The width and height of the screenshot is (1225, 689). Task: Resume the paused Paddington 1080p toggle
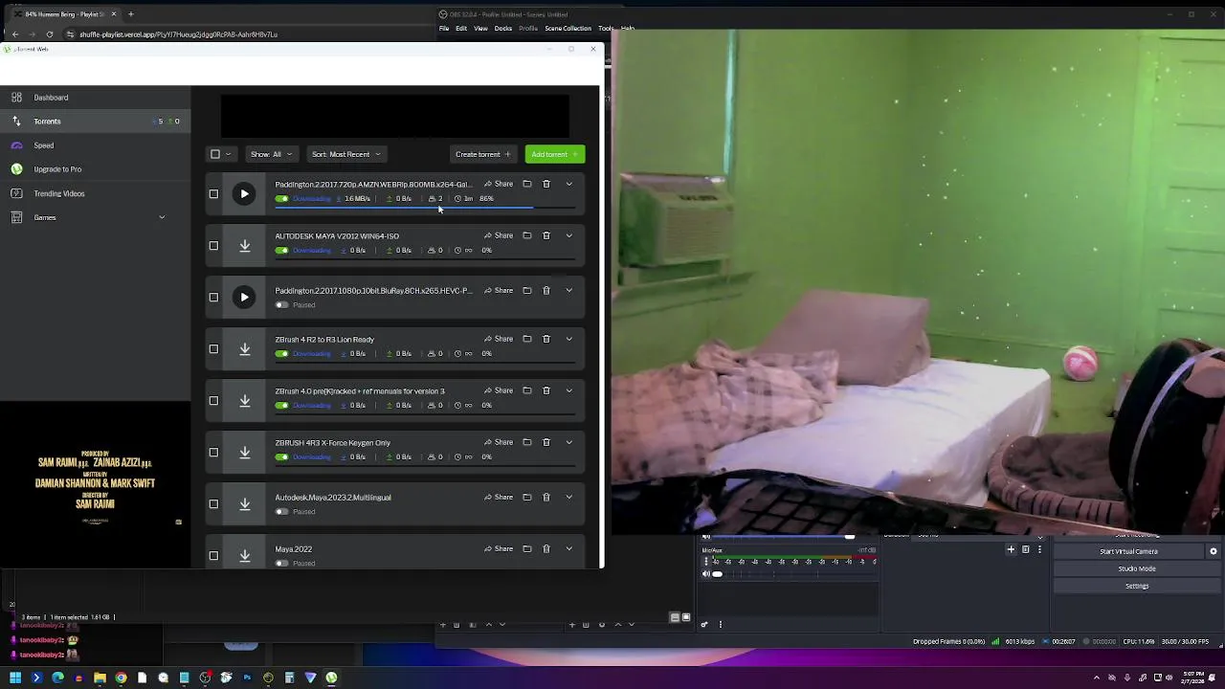click(x=281, y=305)
